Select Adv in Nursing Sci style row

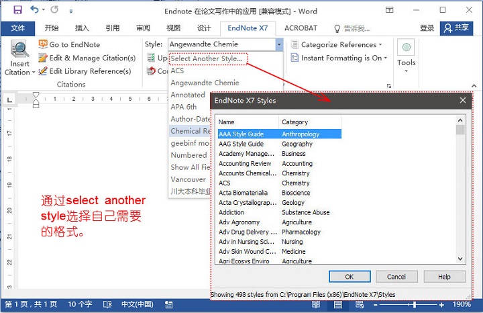(279, 242)
